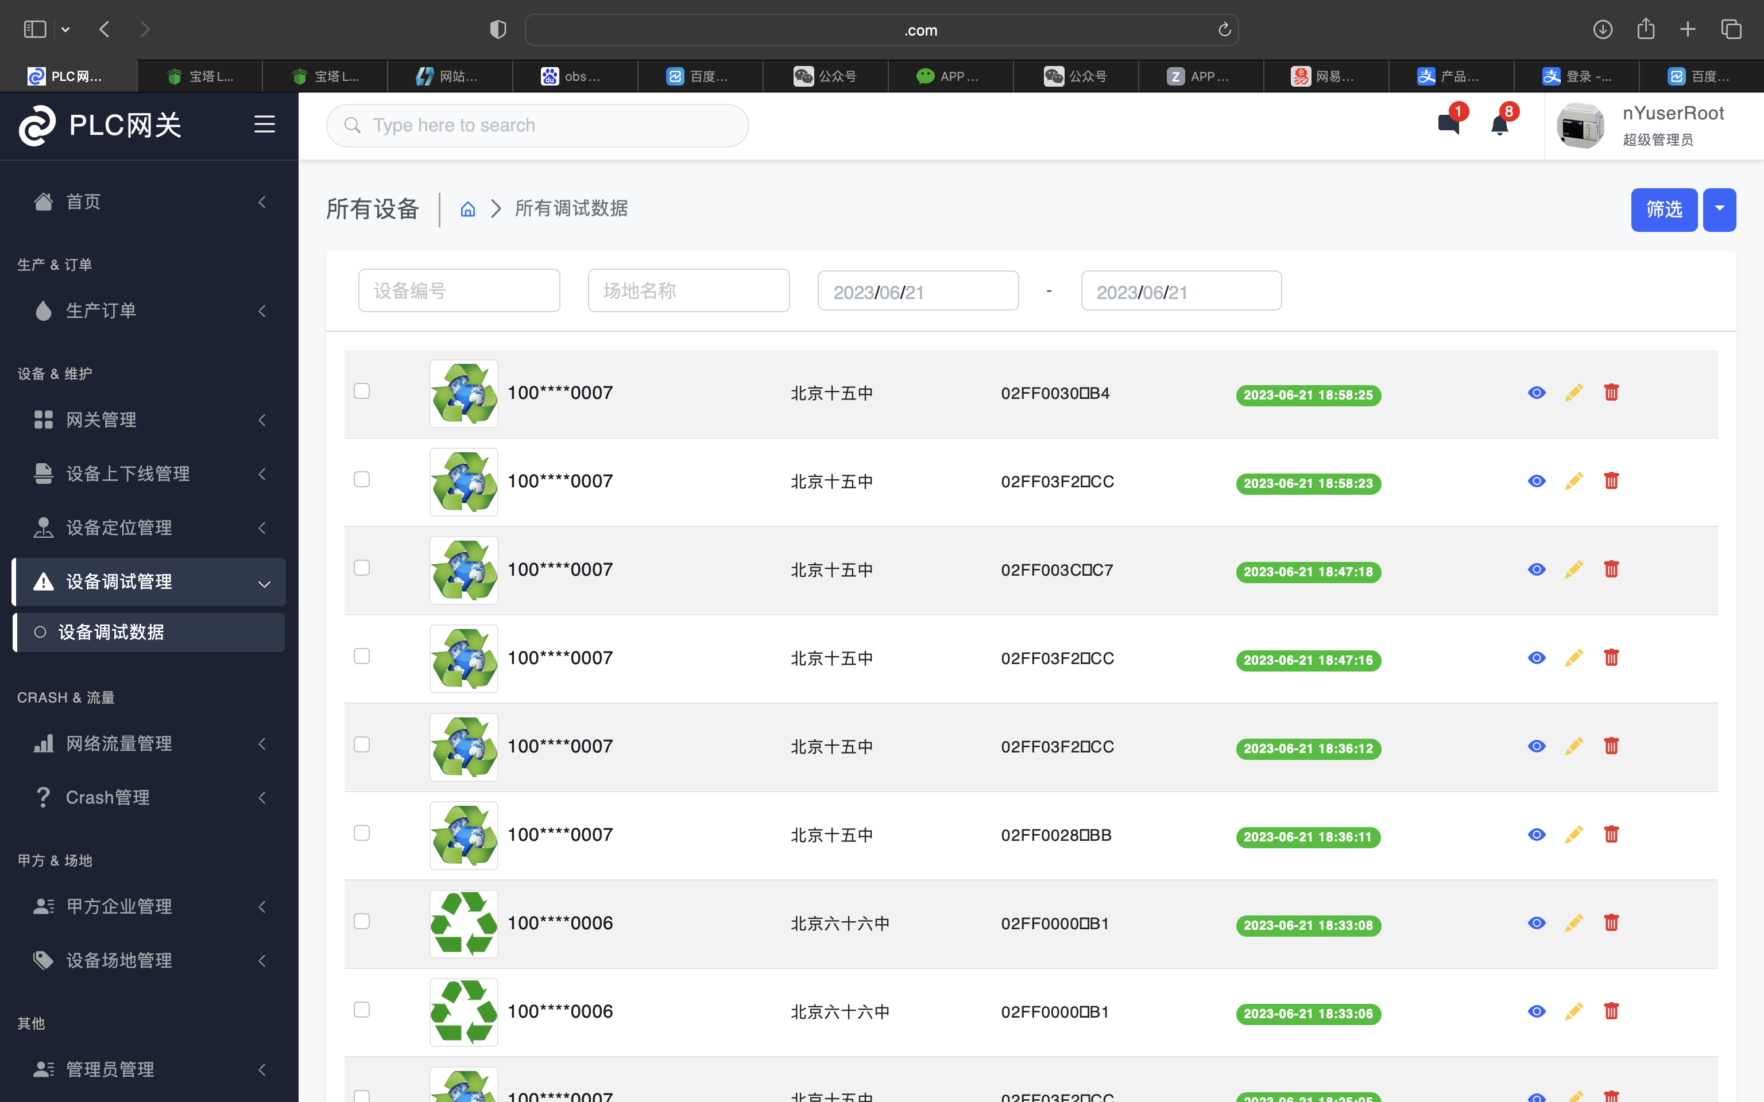The image size is (1764, 1102).
Task: Click the edit/pencil icon on second row
Action: tap(1573, 480)
